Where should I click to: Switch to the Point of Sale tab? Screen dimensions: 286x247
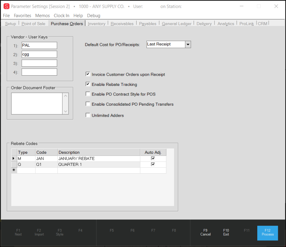(x=33, y=23)
